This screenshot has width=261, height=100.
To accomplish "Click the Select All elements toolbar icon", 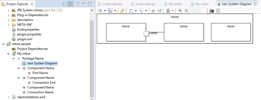I will point(110,11).
